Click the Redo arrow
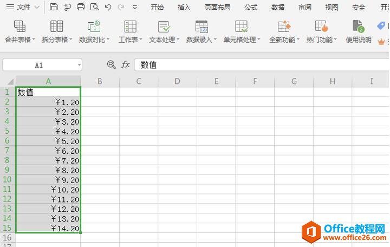Image resolution: width=390 pixels, height=247 pixels. [x=121, y=7]
